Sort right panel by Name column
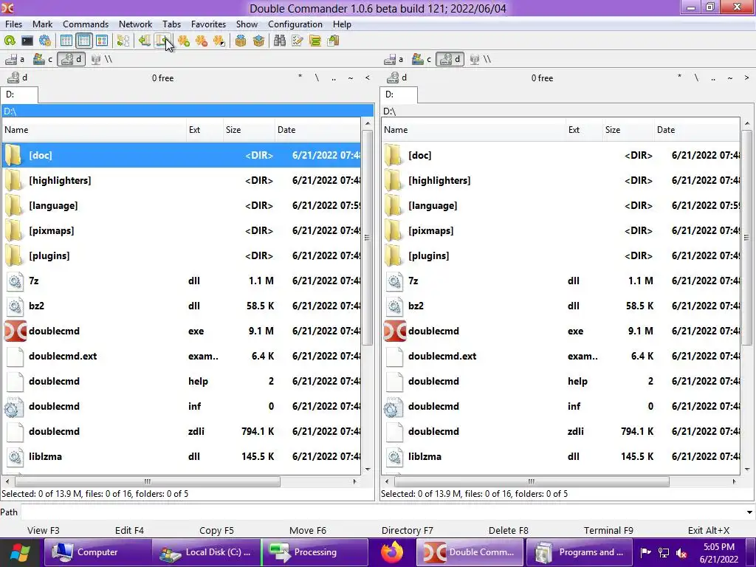 pyautogui.click(x=473, y=130)
